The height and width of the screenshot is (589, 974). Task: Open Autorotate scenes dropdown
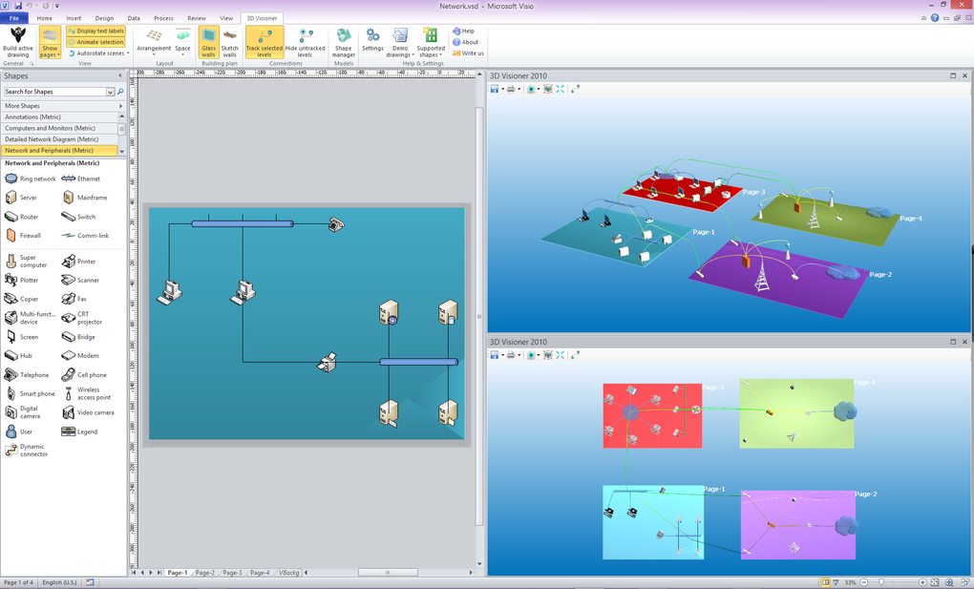[98, 53]
